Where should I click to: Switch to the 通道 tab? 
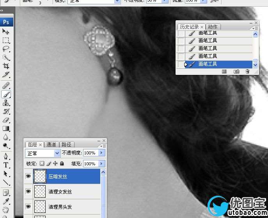[51, 145]
